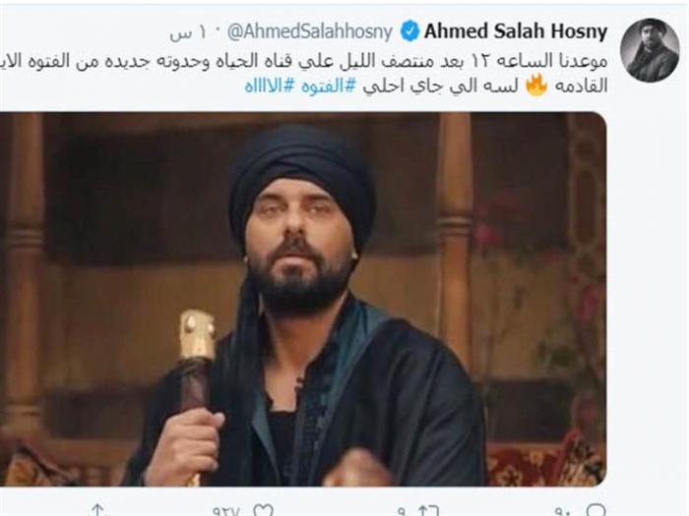Click the ٩٠ replies count

point(562,512)
